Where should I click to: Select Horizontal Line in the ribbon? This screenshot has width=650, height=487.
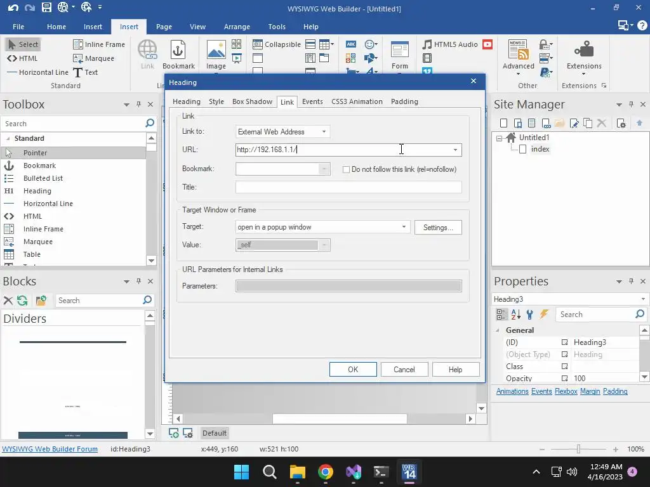[x=37, y=72]
